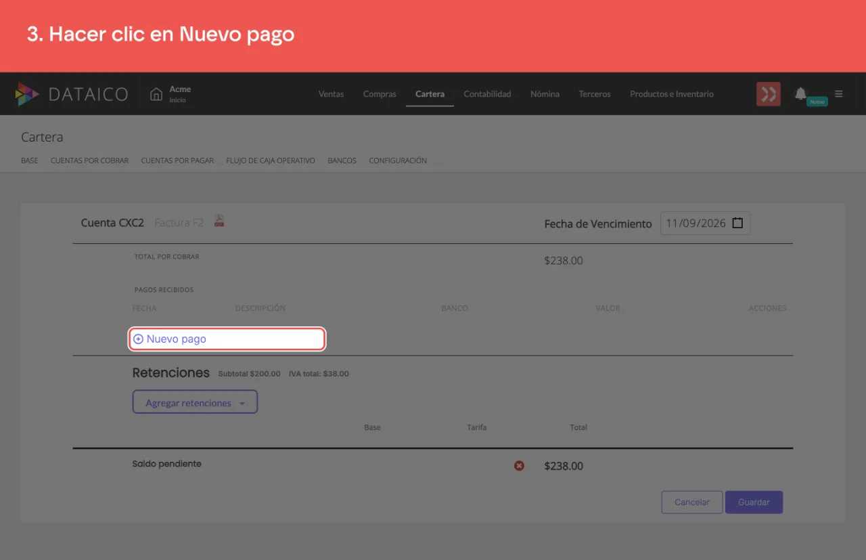The width and height of the screenshot is (866, 560).
Task: Click the red double-arrow icon
Action: pos(768,94)
